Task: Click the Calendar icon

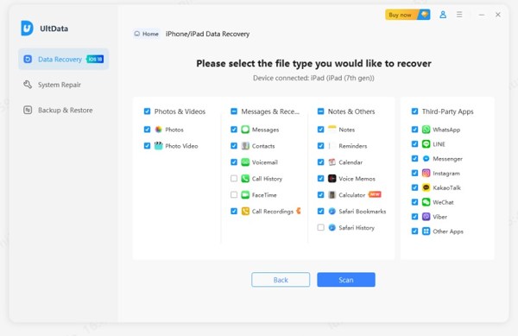Action: tap(332, 162)
